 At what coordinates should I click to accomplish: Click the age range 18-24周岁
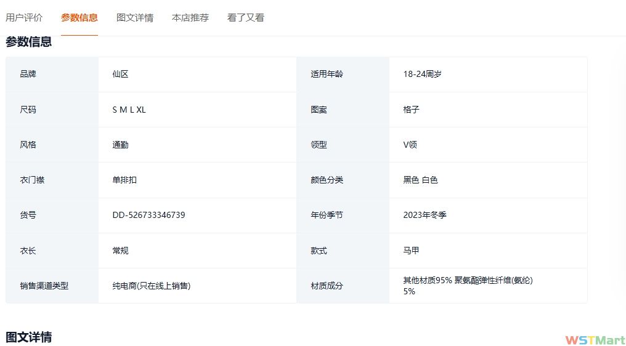click(x=422, y=74)
